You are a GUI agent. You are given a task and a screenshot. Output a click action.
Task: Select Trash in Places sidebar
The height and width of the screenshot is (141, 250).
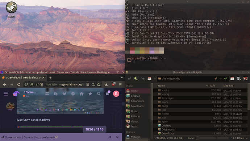(134, 126)
